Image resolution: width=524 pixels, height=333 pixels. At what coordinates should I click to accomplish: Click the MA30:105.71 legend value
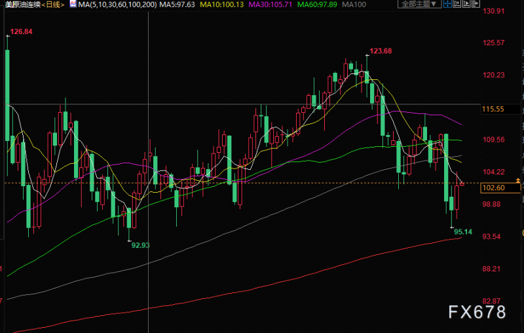click(270, 5)
